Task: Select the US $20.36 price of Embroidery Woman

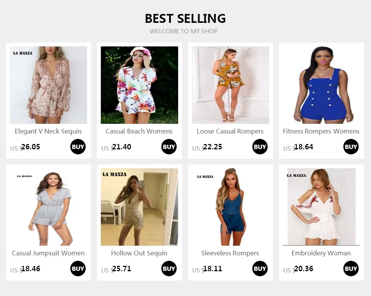Action: (x=298, y=269)
